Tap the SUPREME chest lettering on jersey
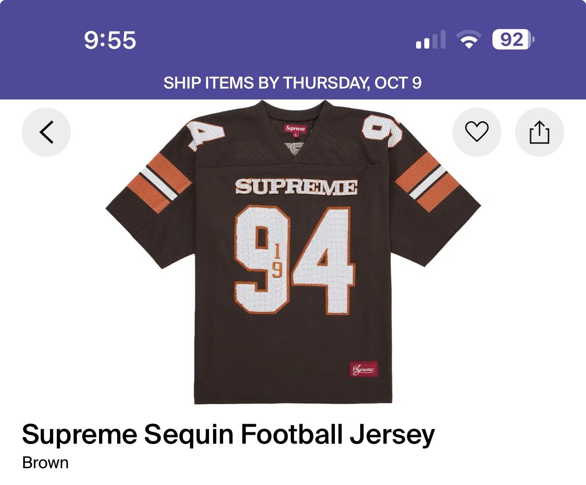 296,187
